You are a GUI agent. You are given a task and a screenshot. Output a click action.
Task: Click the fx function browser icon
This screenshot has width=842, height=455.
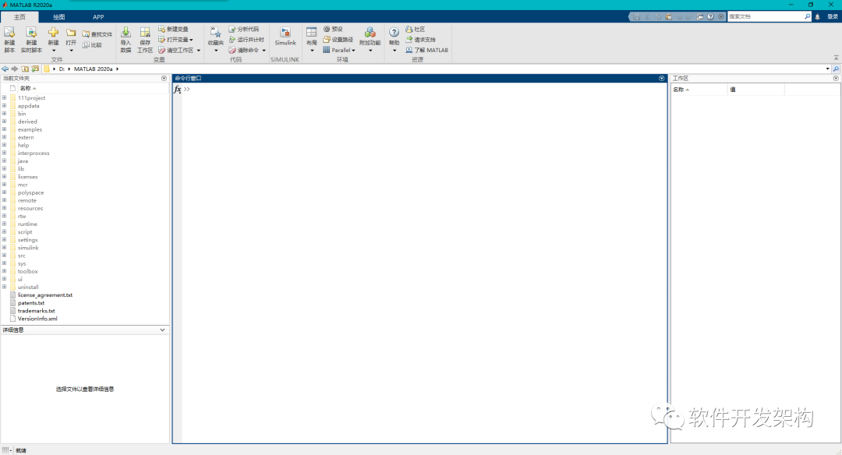click(177, 89)
